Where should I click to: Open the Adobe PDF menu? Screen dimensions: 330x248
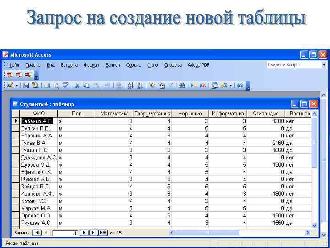(x=198, y=65)
